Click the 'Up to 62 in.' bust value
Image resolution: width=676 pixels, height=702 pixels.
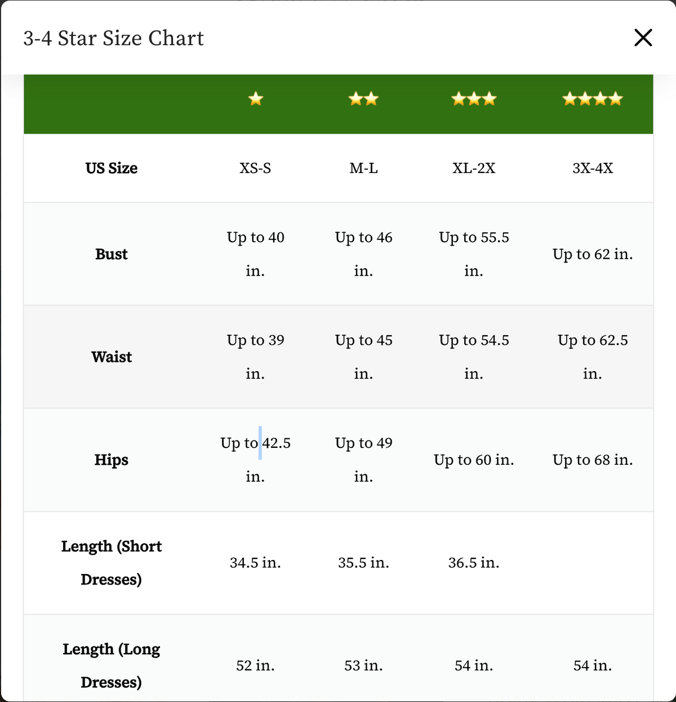tap(593, 254)
